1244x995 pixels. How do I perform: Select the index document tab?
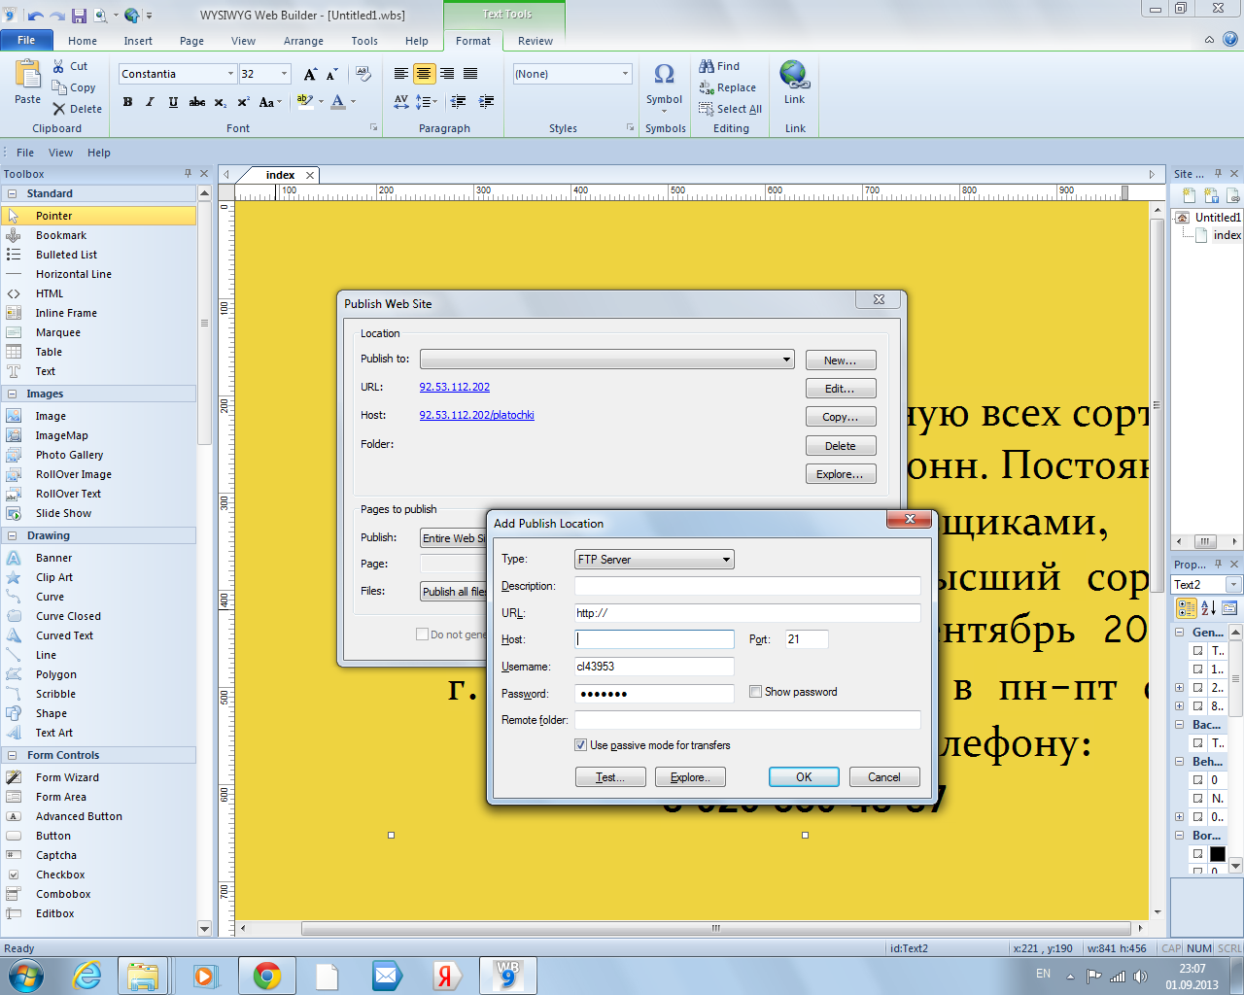point(280,175)
